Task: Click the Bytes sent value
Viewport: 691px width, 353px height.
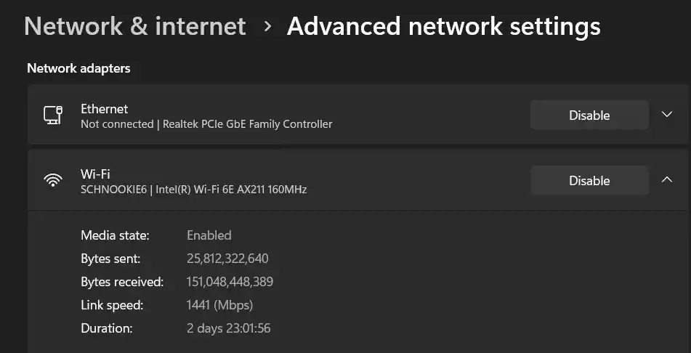Action: point(227,259)
